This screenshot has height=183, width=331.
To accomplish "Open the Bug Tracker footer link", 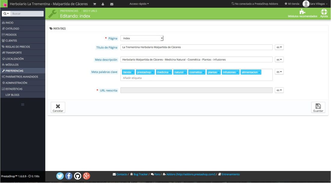I will [139, 174].
